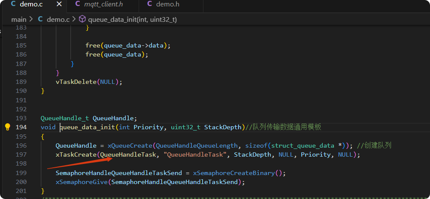Click line number 185
Image resolution: width=430 pixels, height=199 pixels.
(21, 45)
